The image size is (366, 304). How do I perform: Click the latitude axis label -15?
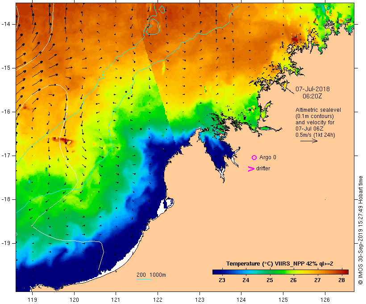point(6,68)
